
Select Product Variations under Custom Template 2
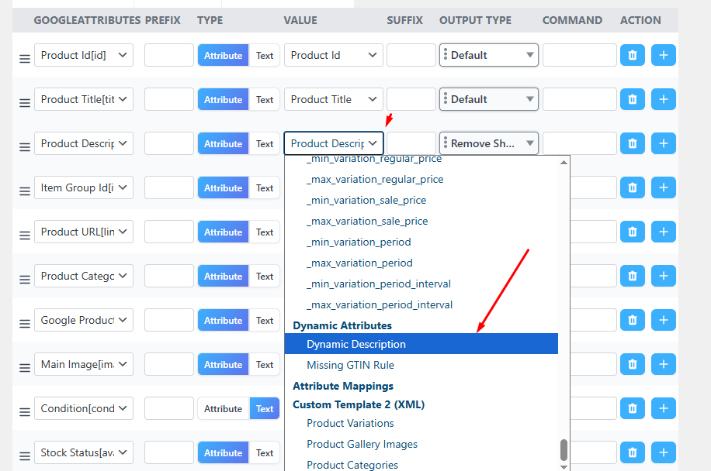pos(350,423)
